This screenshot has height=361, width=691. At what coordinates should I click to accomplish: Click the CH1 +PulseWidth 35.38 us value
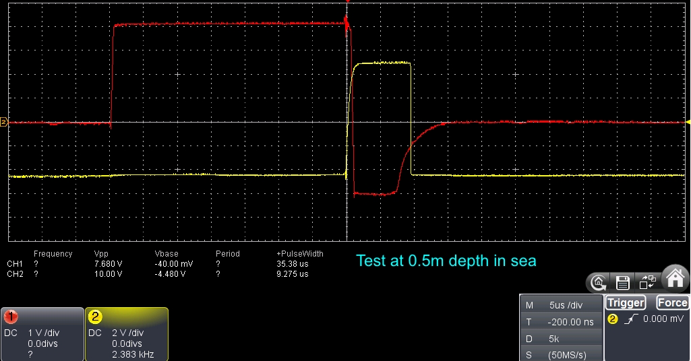(292, 264)
